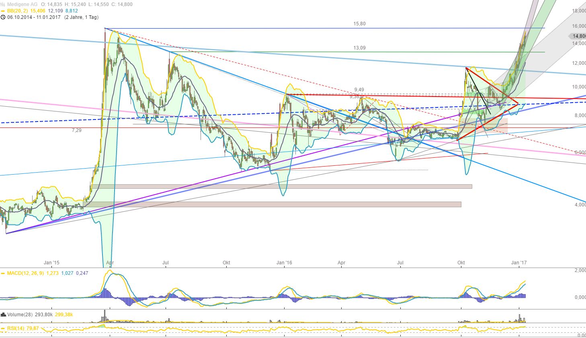586x338 pixels.
Task: Click the yellow MACD value 1,273 color indicator
Action: (52, 273)
